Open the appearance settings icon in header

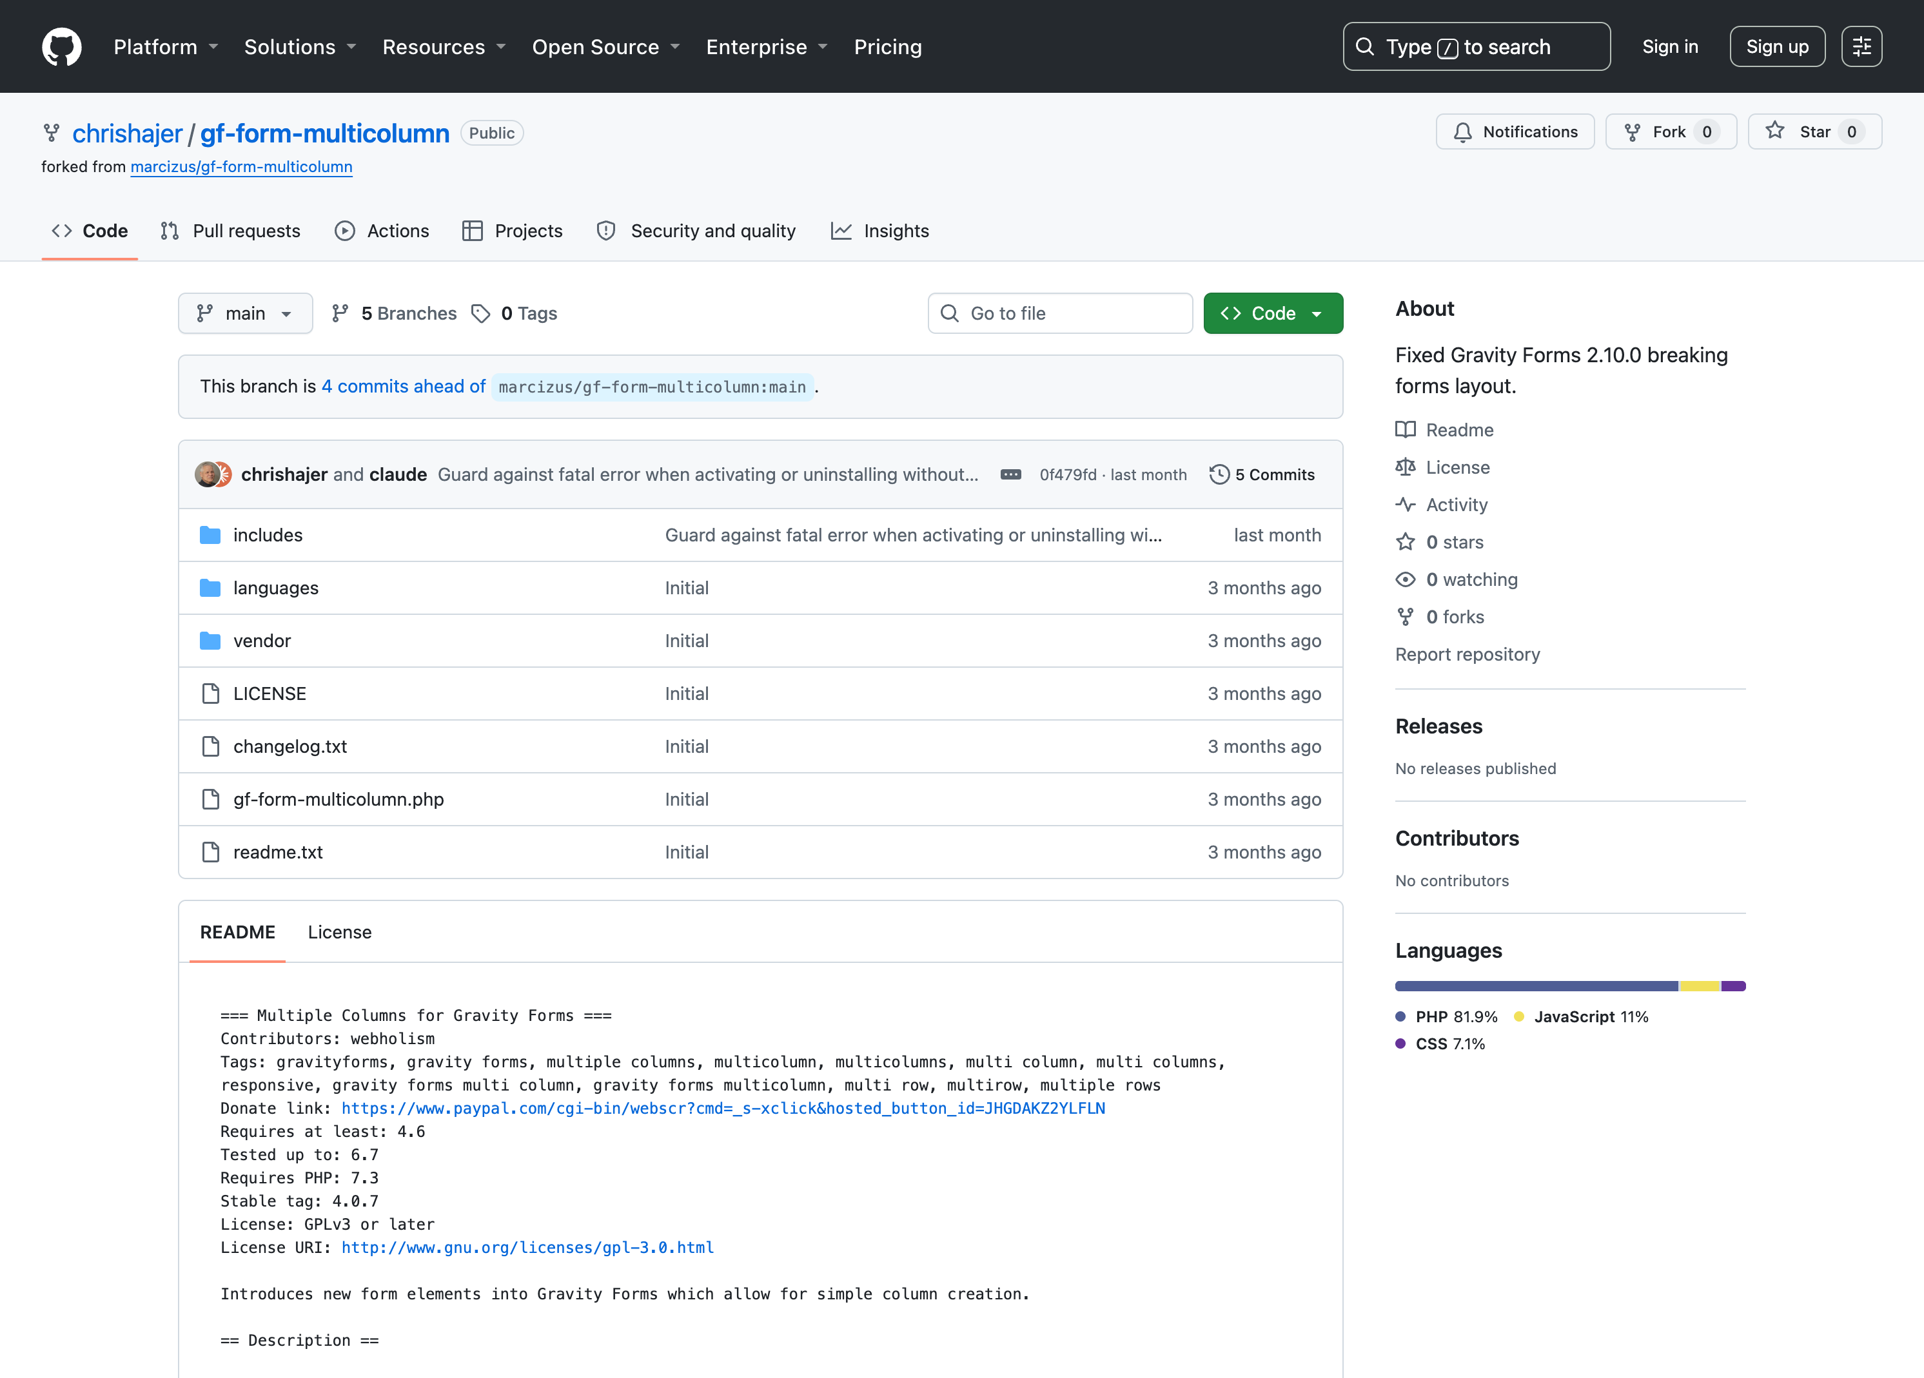point(1861,46)
